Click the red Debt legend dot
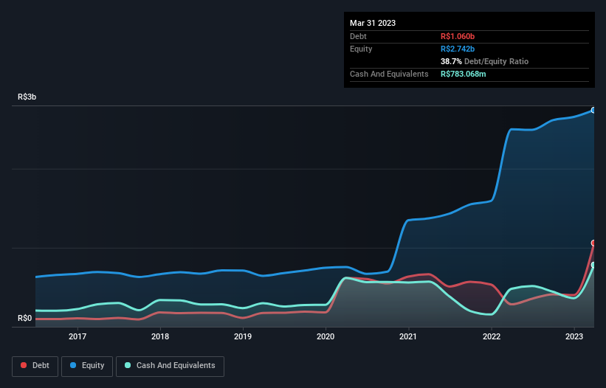 coord(24,365)
